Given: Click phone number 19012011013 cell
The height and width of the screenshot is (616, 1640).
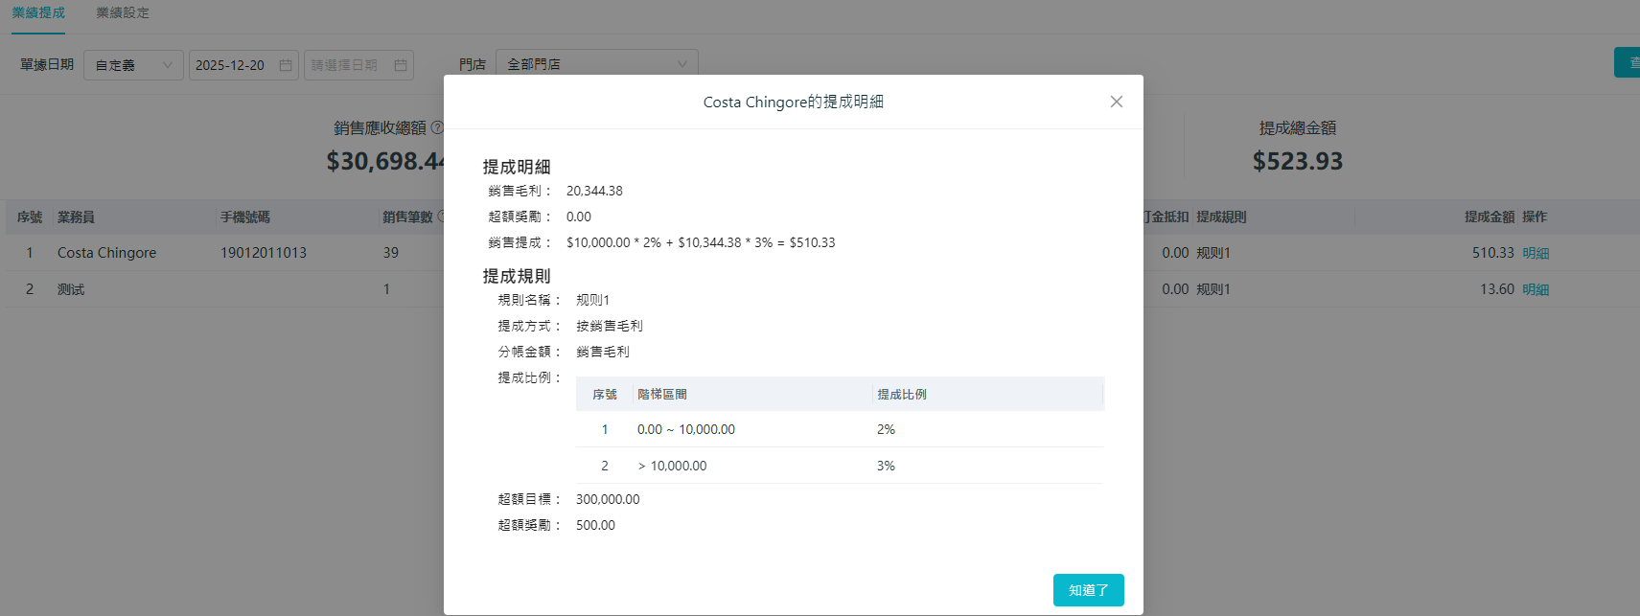Looking at the screenshot, I should click(264, 253).
